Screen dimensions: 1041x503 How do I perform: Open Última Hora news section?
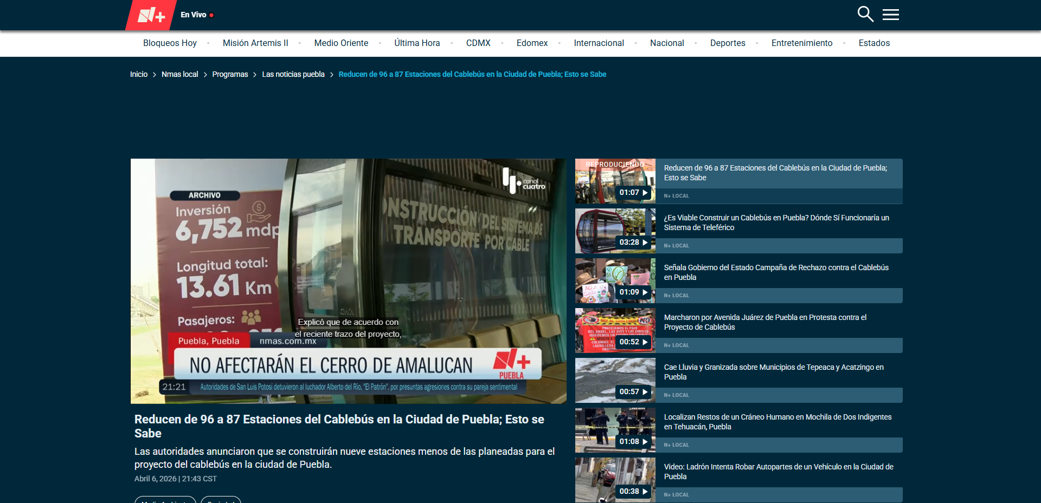[x=417, y=43]
